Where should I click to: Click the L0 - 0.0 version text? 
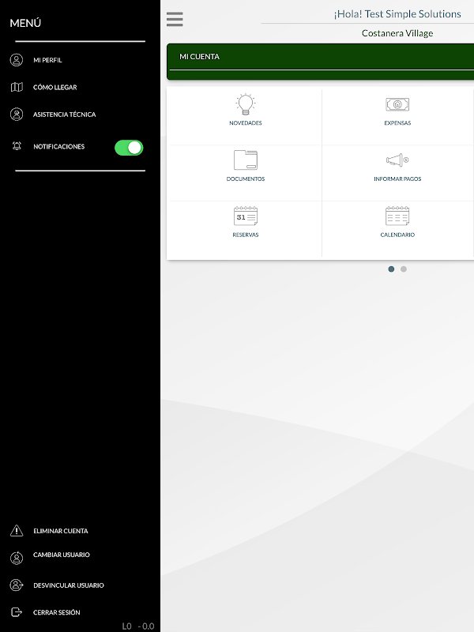tap(138, 626)
